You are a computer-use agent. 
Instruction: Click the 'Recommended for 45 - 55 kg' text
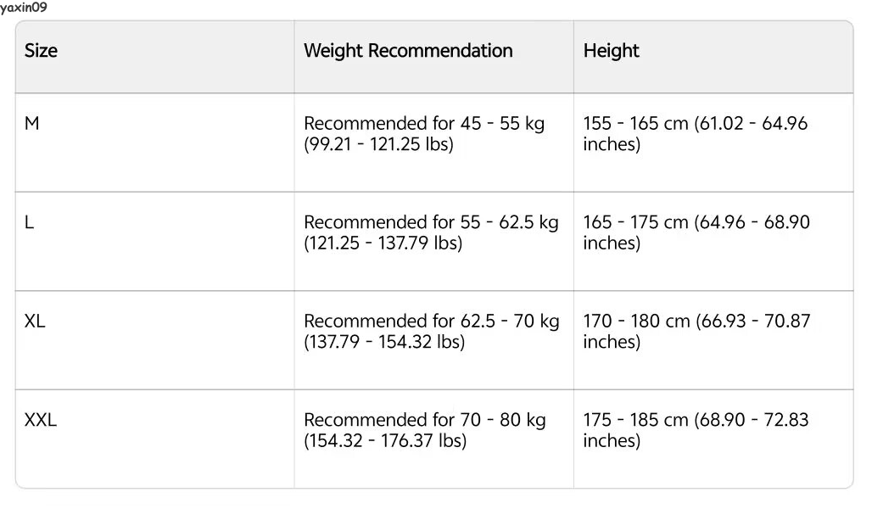[424, 124]
